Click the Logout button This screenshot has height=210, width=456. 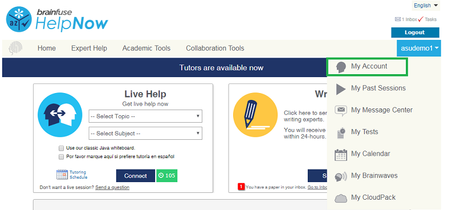pyautogui.click(x=415, y=33)
